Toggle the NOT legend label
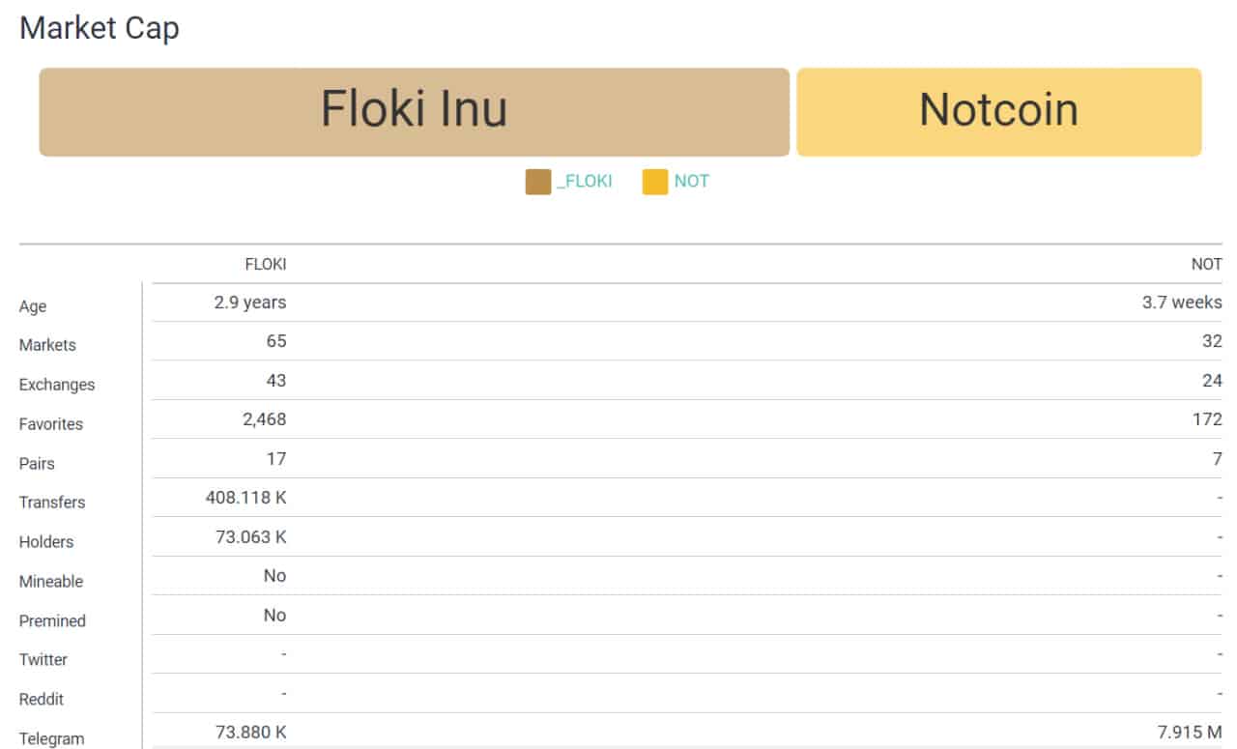This screenshot has width=1237, height=749. pyautogui.click(x=692, y=182)
